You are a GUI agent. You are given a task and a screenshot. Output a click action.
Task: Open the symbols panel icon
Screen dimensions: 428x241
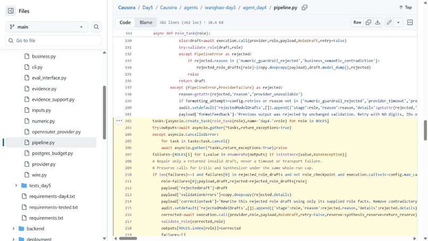[x=410, y=22]
